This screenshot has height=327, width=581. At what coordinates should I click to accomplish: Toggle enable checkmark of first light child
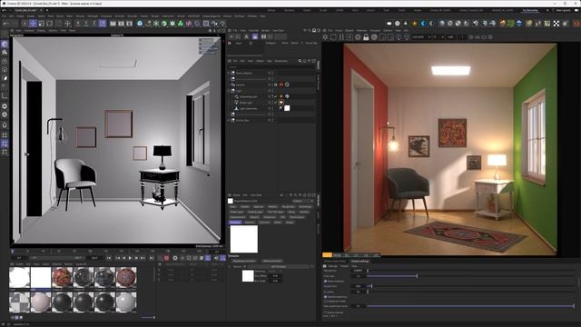click(x=275, y=96)
